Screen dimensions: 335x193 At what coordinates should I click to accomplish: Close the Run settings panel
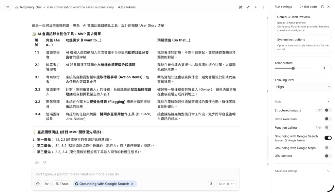(x=328, y=7)
